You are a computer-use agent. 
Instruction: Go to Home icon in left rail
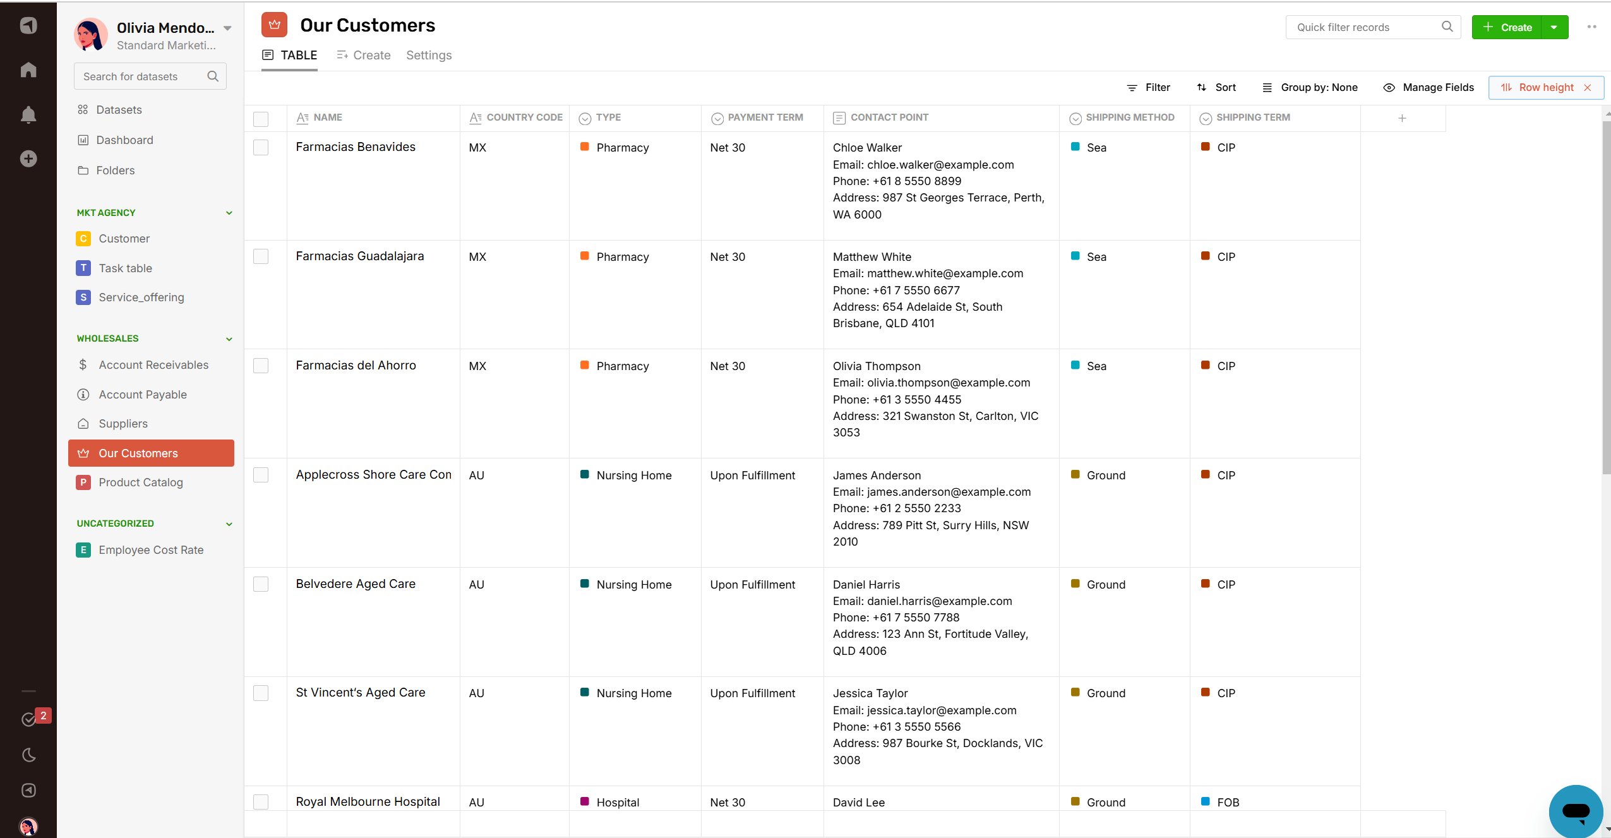[28, 69]
